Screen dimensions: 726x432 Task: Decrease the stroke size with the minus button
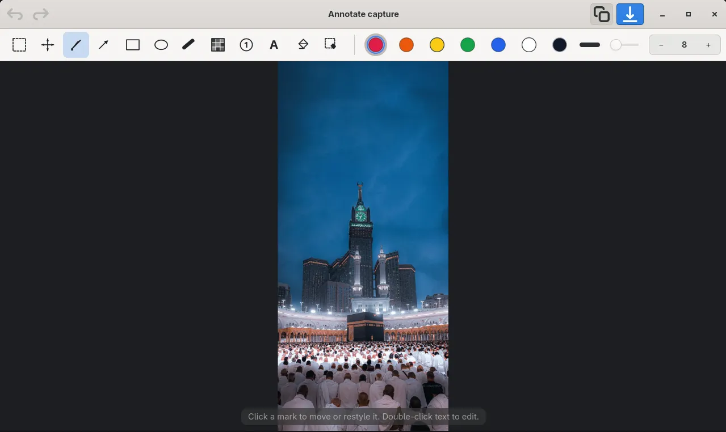(x=661, y=45)
